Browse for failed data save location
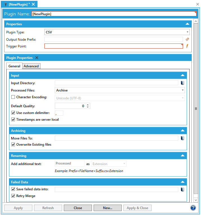The image size is (201, 215). [x=182, y=189]
